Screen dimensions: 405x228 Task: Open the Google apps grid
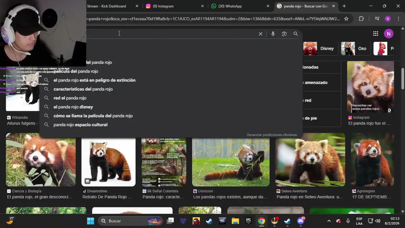[376, 34]
